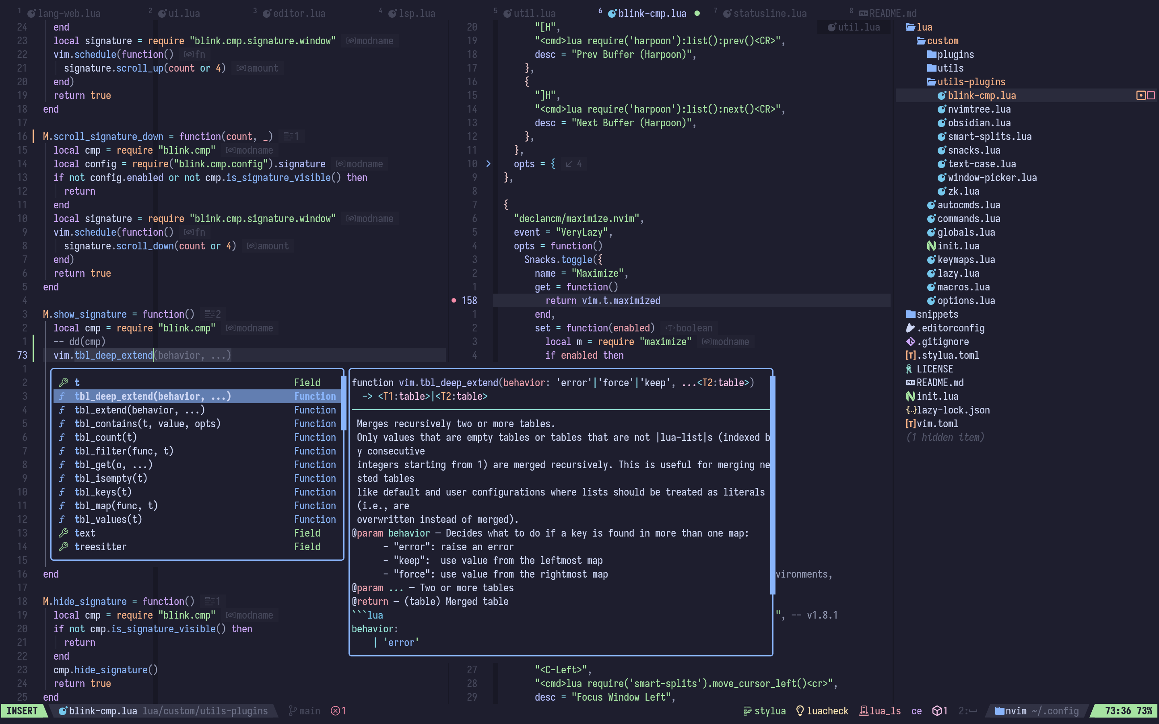The height and width of the screenshot is (724, 1159).
Task: Click the error count icon in statusline
Action: click(335, 711)
